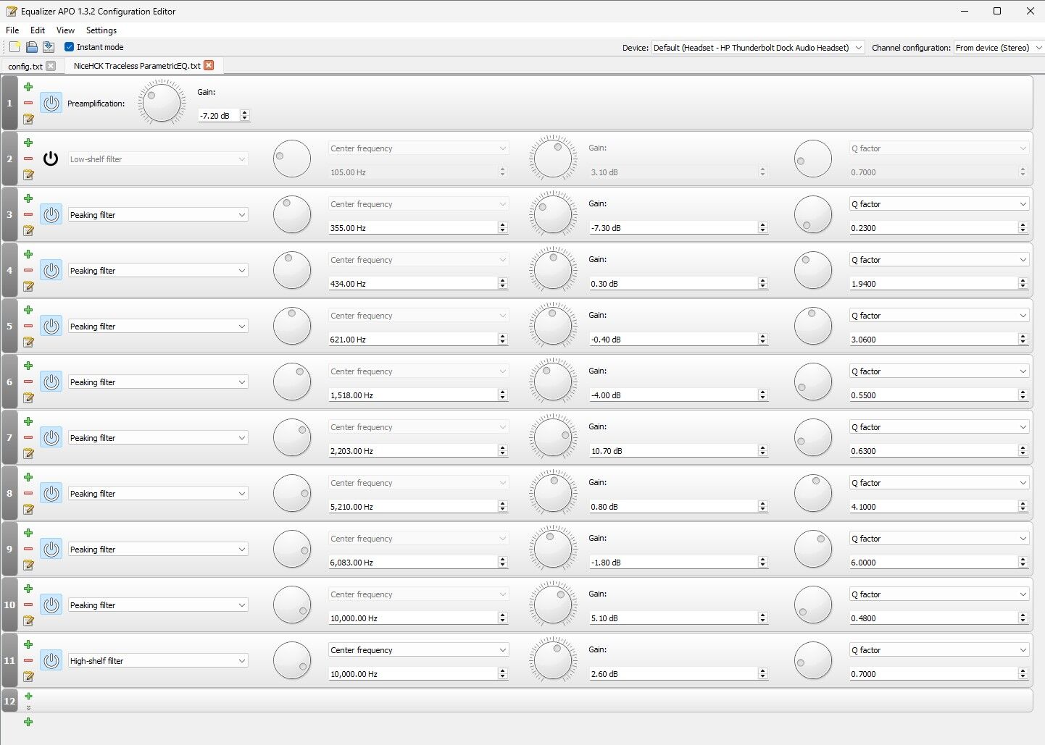Remove the Low-shelf filter row 2
Viewport: 1045px width, 745px height.
(28, 159)
